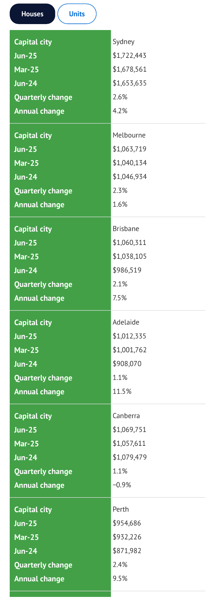Image resolution: width=211 pixels, height=606 pixels.
Task: Switch to the Units tab
Action: [x=77, y=14]
